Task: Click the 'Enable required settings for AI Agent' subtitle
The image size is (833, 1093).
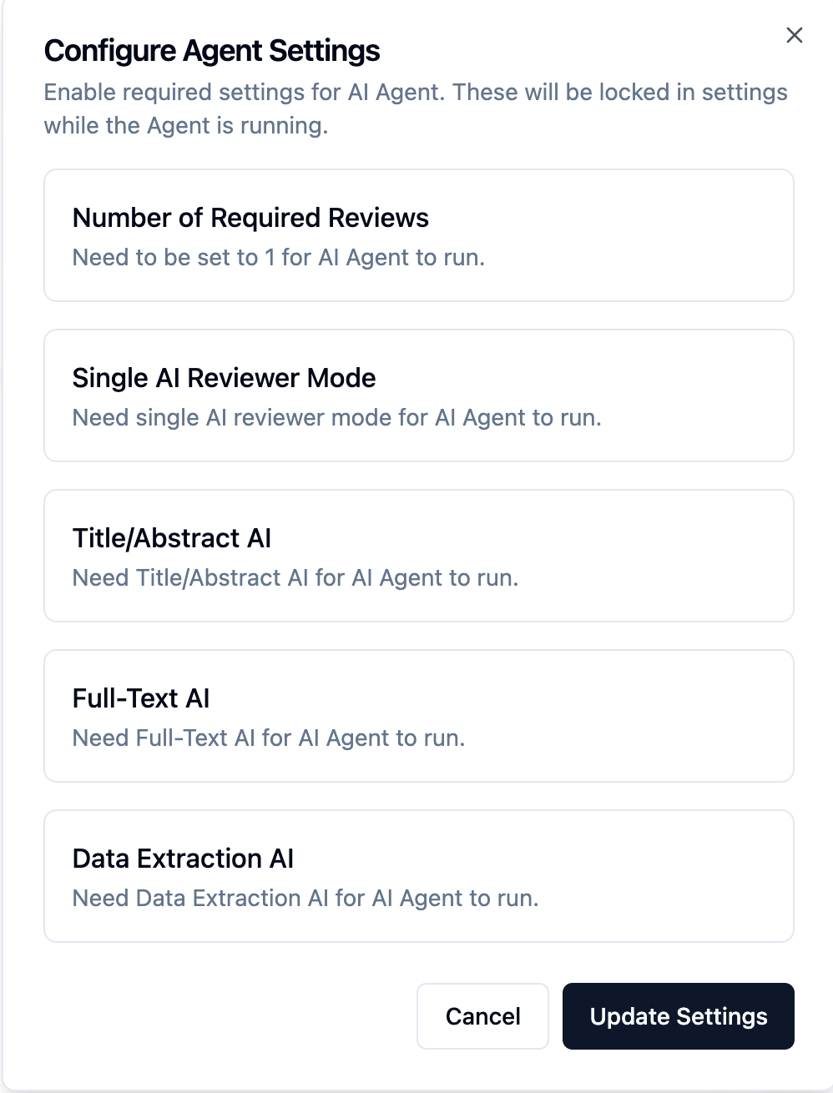Action: coord(415,92)
